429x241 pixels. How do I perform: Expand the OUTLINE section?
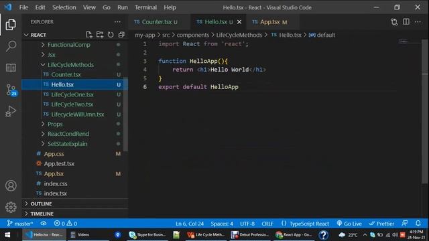point(74,204)
